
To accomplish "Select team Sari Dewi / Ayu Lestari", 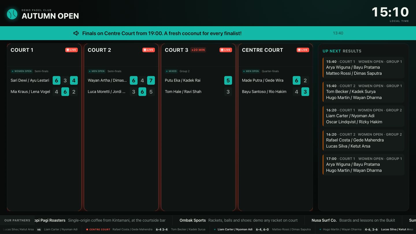I will [30, 80].
